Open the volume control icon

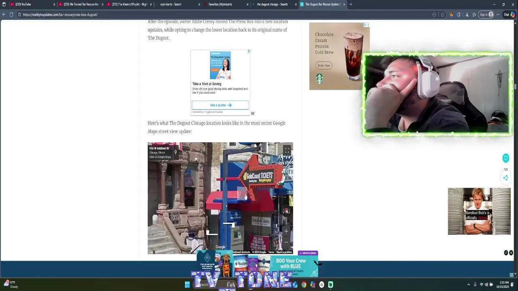[x=486, y=285]
